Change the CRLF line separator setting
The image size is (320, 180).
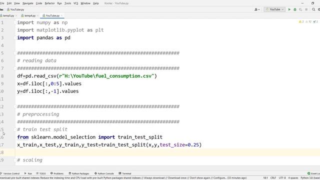point(273,178)
